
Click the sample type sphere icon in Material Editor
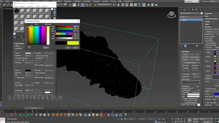[55, 10]
